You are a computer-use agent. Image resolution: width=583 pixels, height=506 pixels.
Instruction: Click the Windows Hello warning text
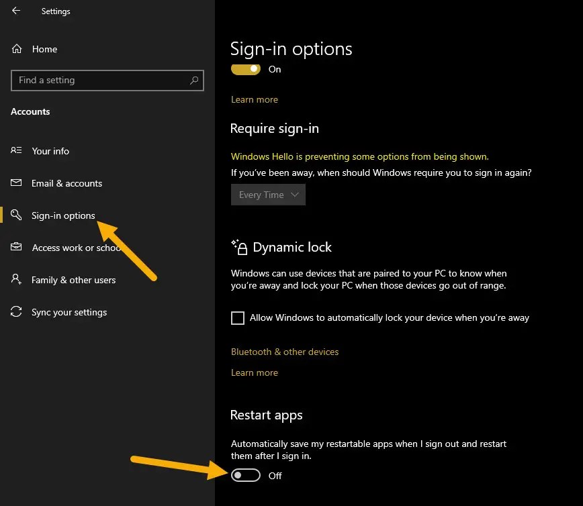pyautogui.click(x=359, y=156)
